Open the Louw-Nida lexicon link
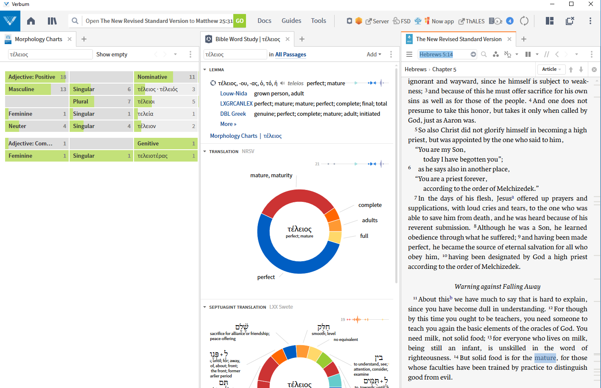Viewport: 601px width, 388px height. point(233,93)
